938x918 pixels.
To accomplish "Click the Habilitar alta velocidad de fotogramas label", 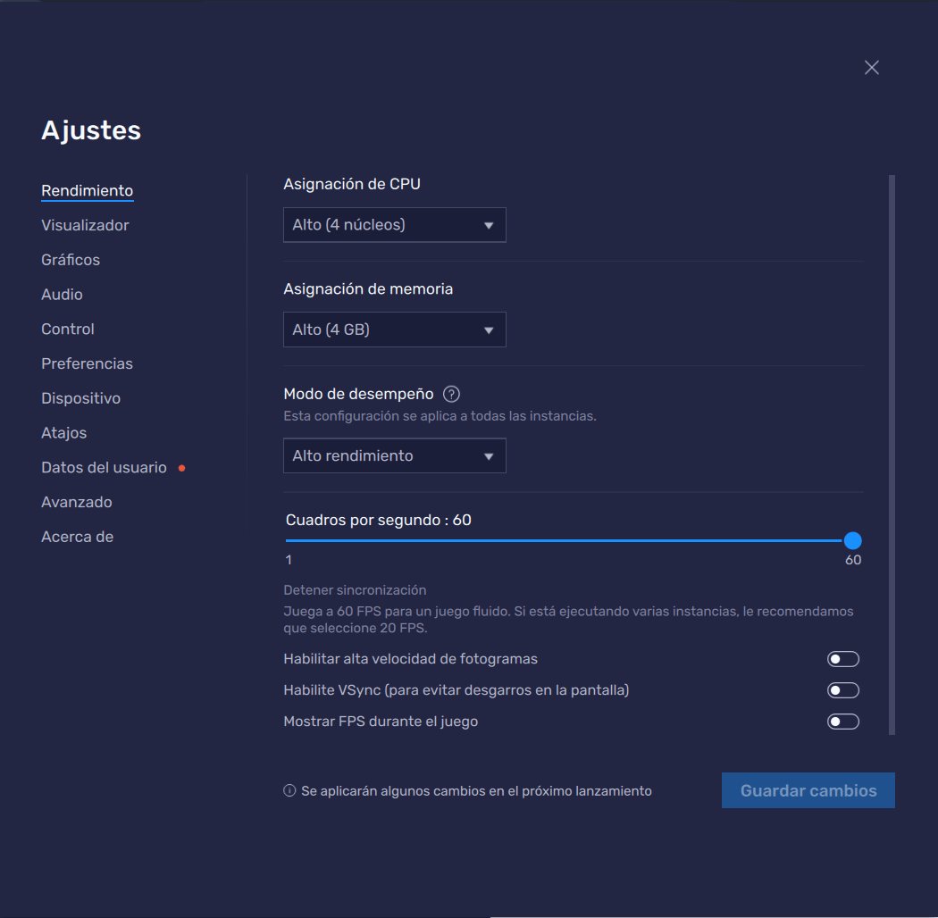I will pos(410,659).
